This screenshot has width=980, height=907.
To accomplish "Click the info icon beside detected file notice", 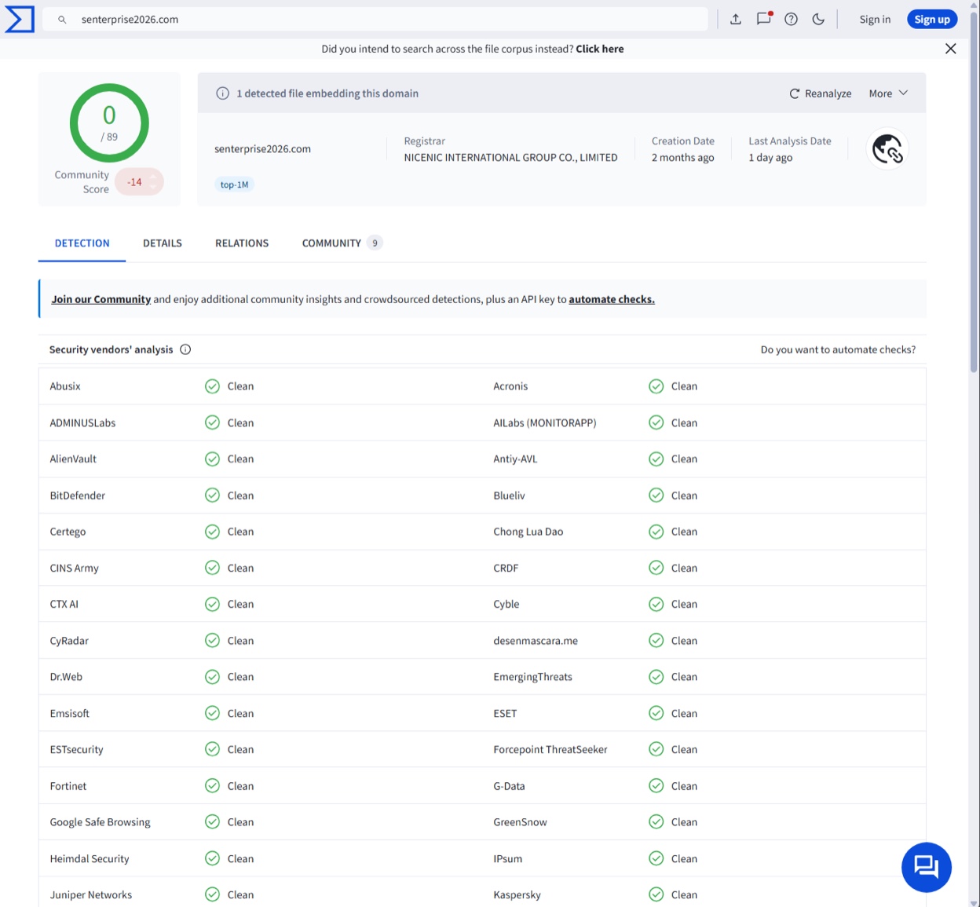I will (x=222, y=93).
